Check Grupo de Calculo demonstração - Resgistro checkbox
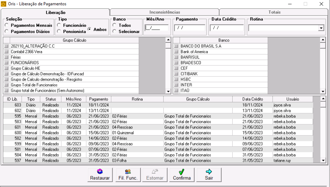 tap(7, 79)
